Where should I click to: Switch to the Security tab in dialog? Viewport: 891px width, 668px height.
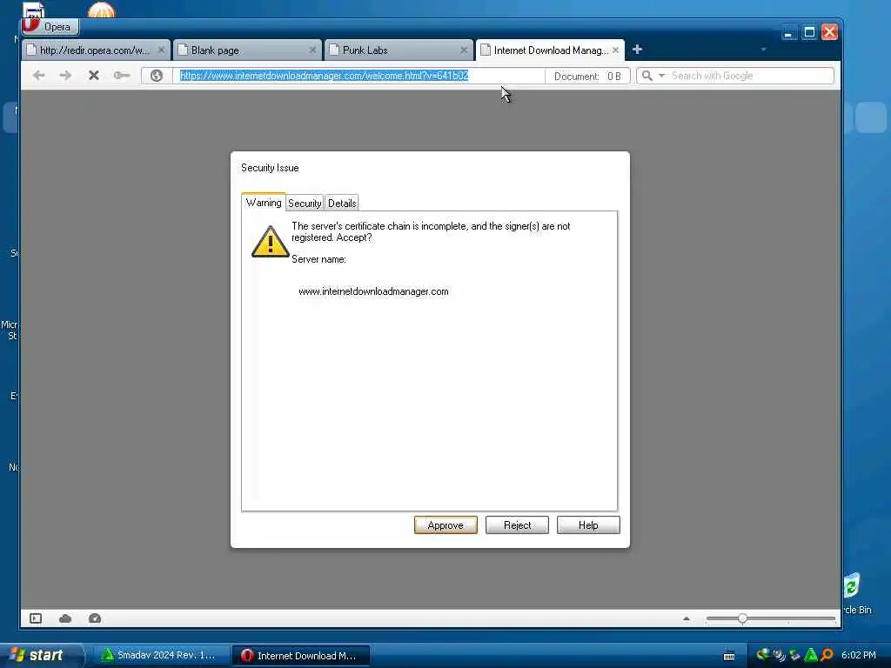tap(305, 203)
